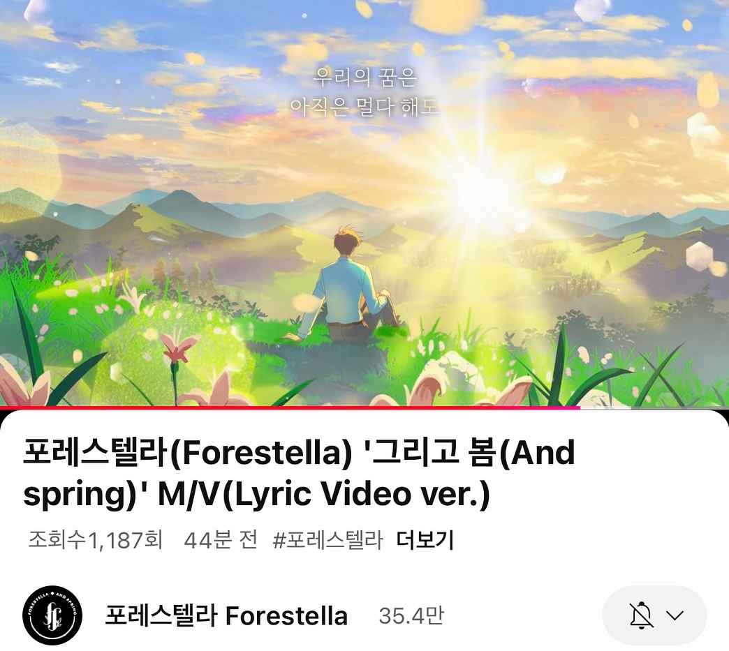Click the 조회수1,187회 view count

95,539
